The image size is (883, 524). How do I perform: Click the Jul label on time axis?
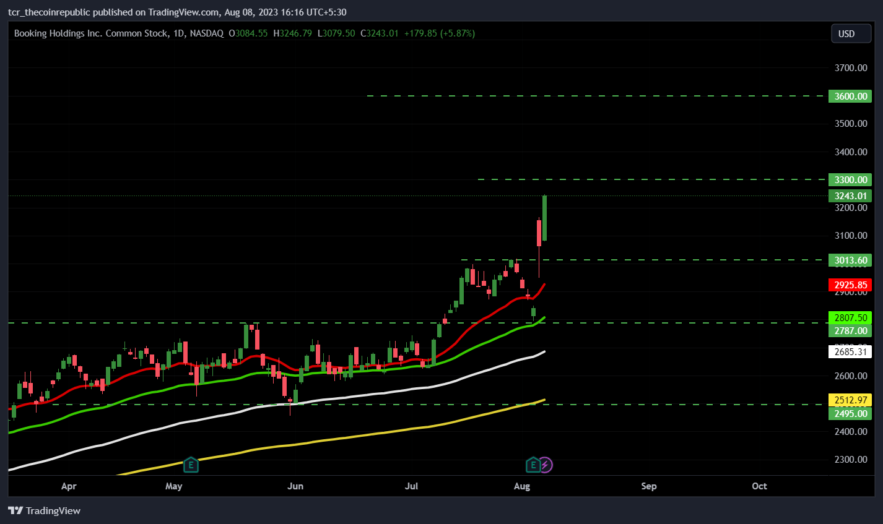coord(411,486)
